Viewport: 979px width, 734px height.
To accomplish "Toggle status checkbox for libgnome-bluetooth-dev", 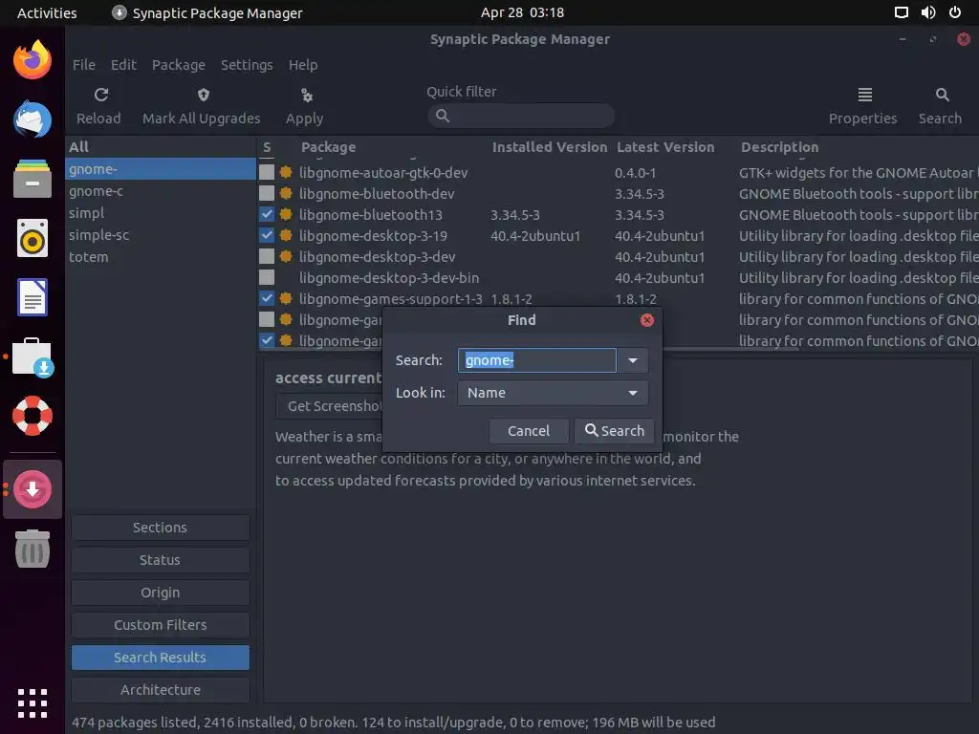I will point(267,193).
